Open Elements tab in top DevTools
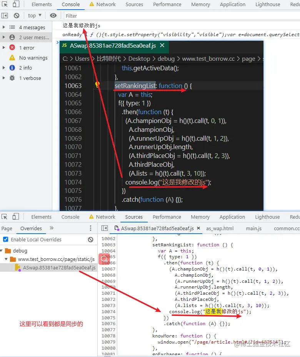 tap(42, 5)
